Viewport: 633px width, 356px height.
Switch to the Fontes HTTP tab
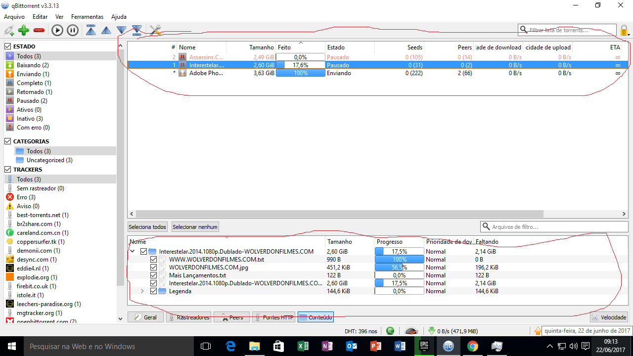pyautogui.click(x=273, y=317)
